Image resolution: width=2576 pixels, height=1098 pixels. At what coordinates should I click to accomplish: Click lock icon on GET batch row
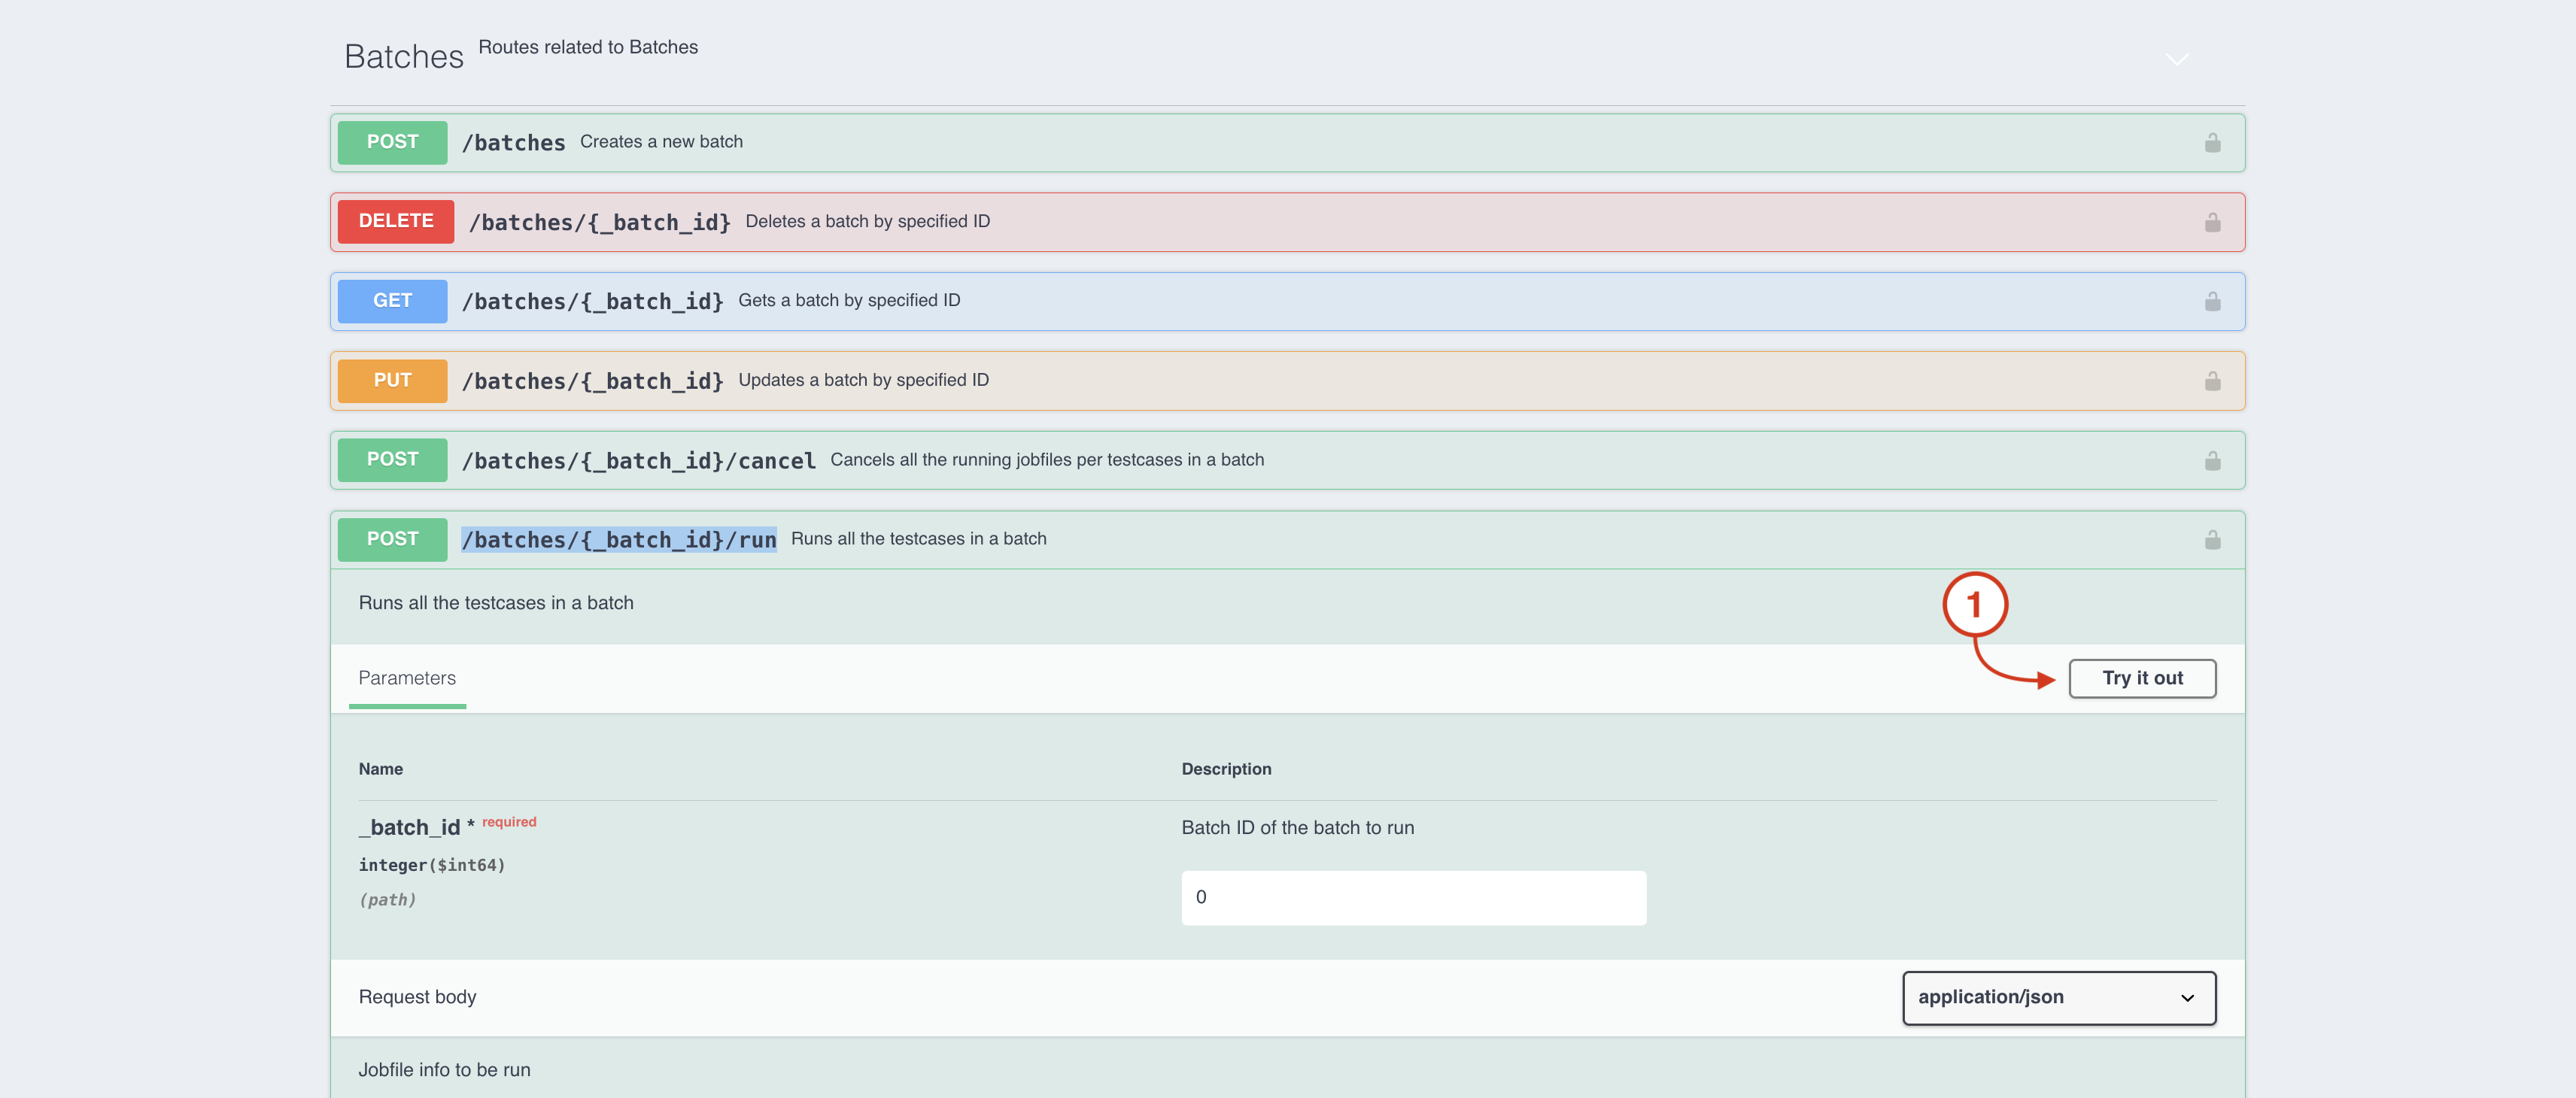coord(2212,301)
